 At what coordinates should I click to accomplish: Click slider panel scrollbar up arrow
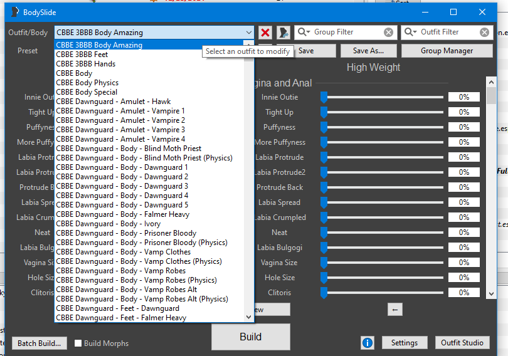[491, 82]
